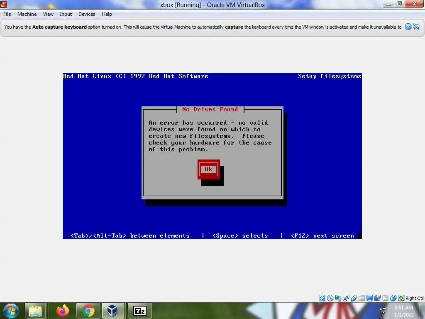Click '<Tab>/<Alt-Tab> between elements' hint
425x319 pixels.
[130, 236]
